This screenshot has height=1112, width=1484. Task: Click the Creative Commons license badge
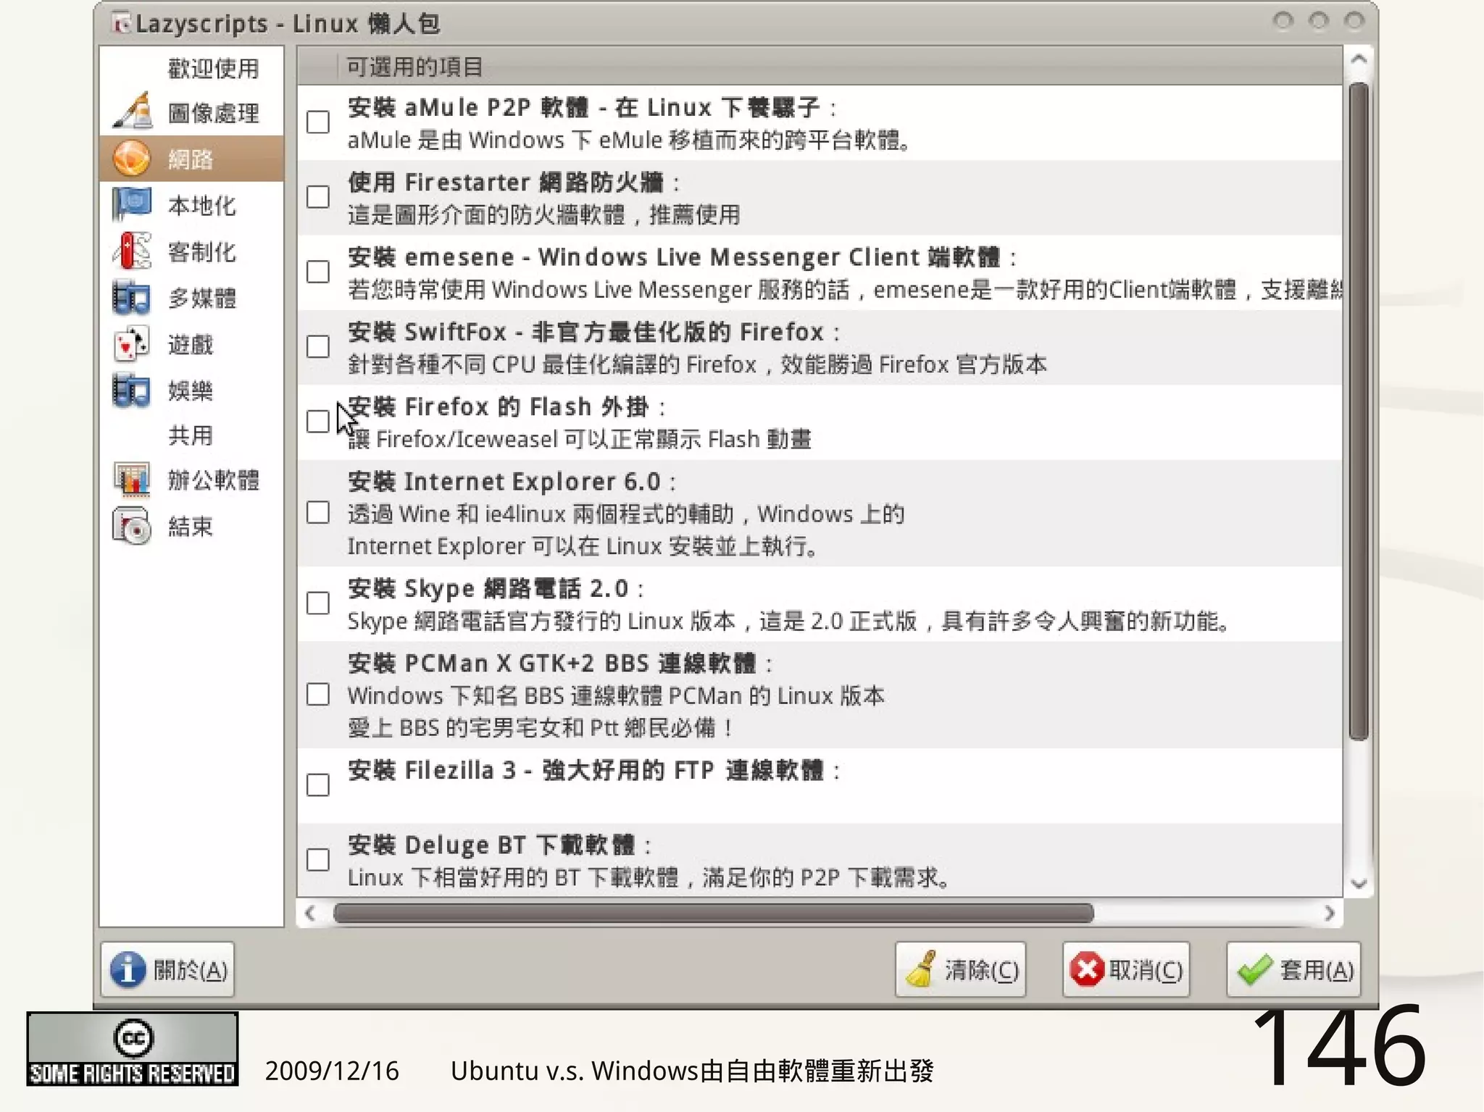[133, 1049]
